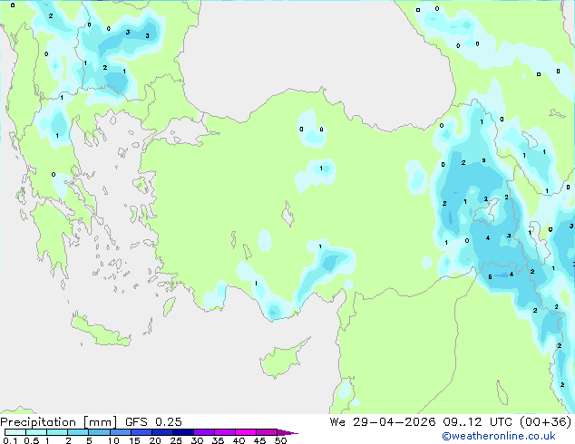This screenshot has width=575, height=444.
Task: Click the "[mm]" unit label
Action: pos(101,422)
